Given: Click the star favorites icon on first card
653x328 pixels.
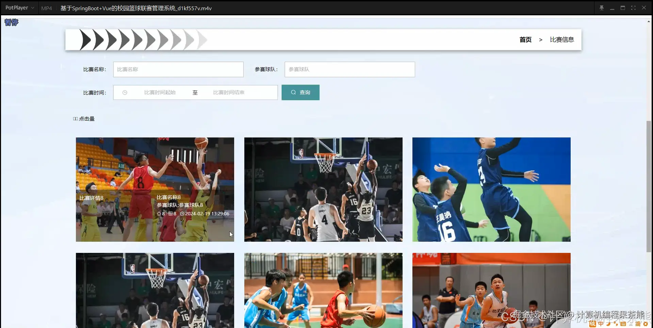Looking at the screenshot, I should [159, 214].
